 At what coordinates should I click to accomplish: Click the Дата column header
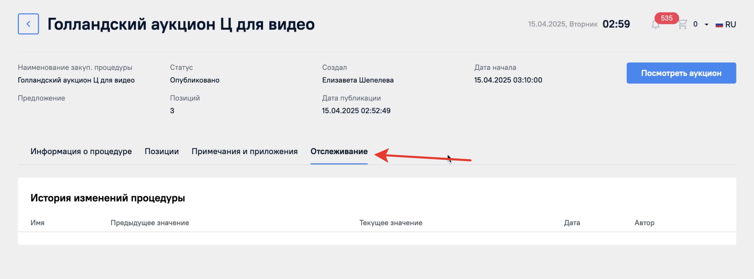[572, 223]
